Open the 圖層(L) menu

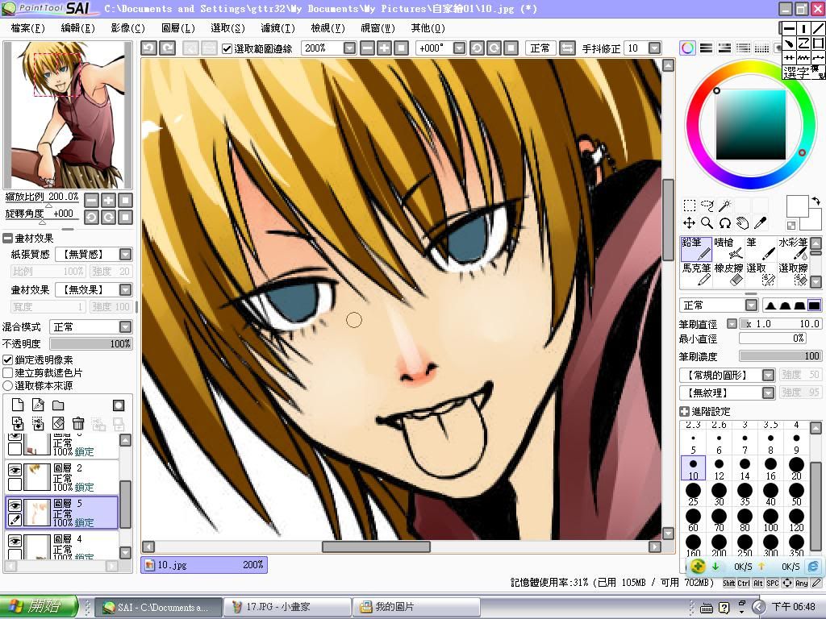click(x=178, y=28)
